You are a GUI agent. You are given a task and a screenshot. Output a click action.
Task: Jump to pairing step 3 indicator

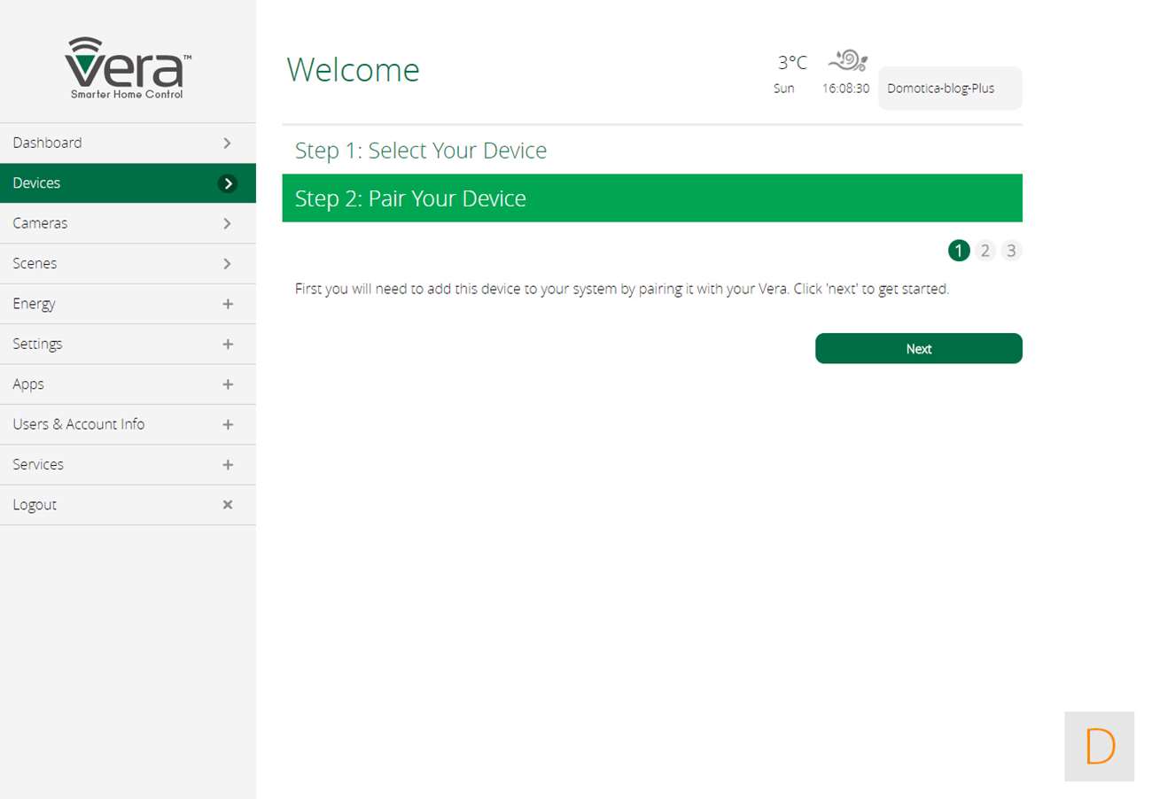[1011, 251]
